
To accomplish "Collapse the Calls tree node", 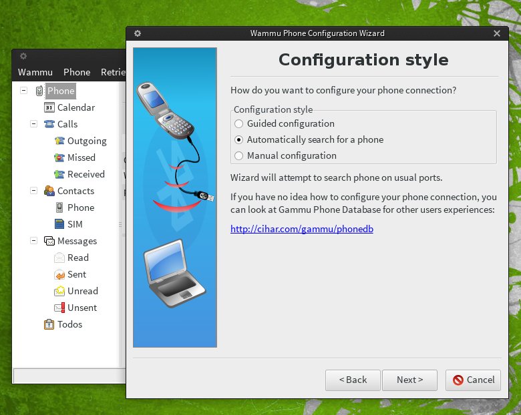I will pos(33,124).
